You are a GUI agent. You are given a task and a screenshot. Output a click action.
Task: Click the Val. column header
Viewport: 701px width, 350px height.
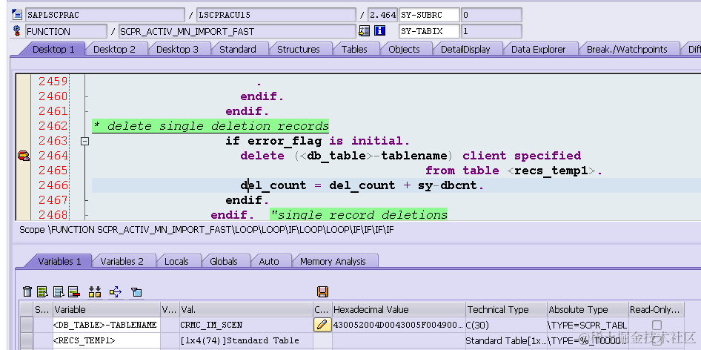[x=246, y=310]
